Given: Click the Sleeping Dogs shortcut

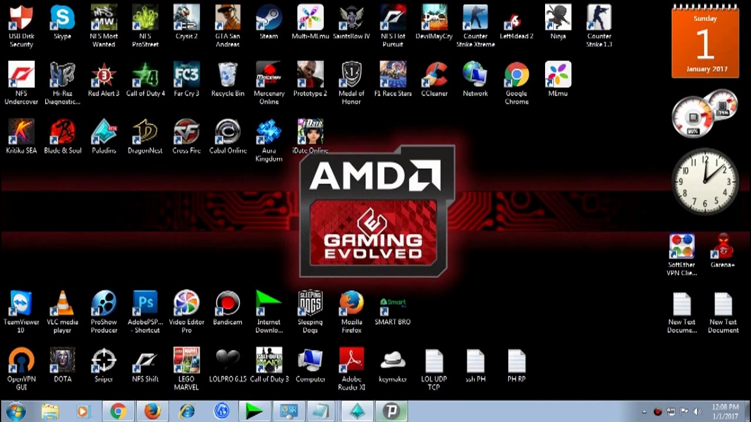Looking at the screenshot, I should 310,312.
